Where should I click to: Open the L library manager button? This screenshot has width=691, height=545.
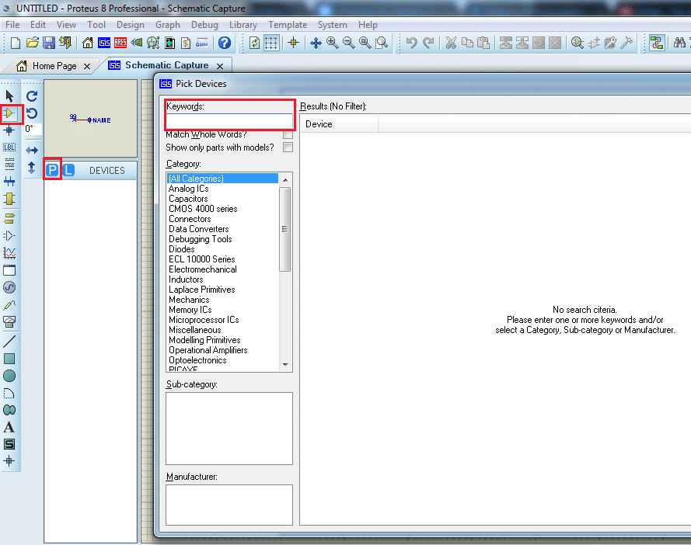[x=68, y=170]
